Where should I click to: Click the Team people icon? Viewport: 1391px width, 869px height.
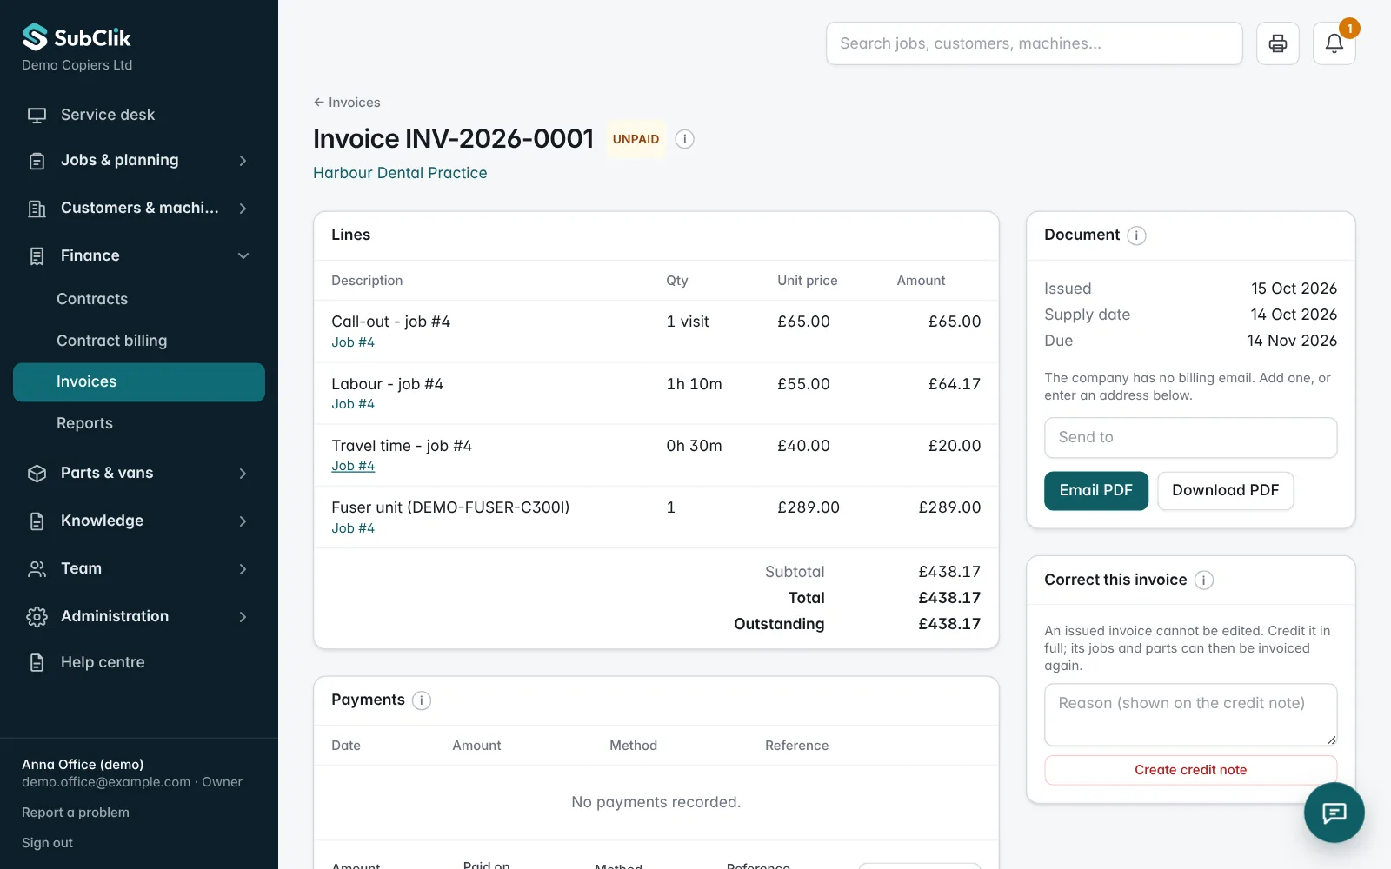(x=37, y=569)
